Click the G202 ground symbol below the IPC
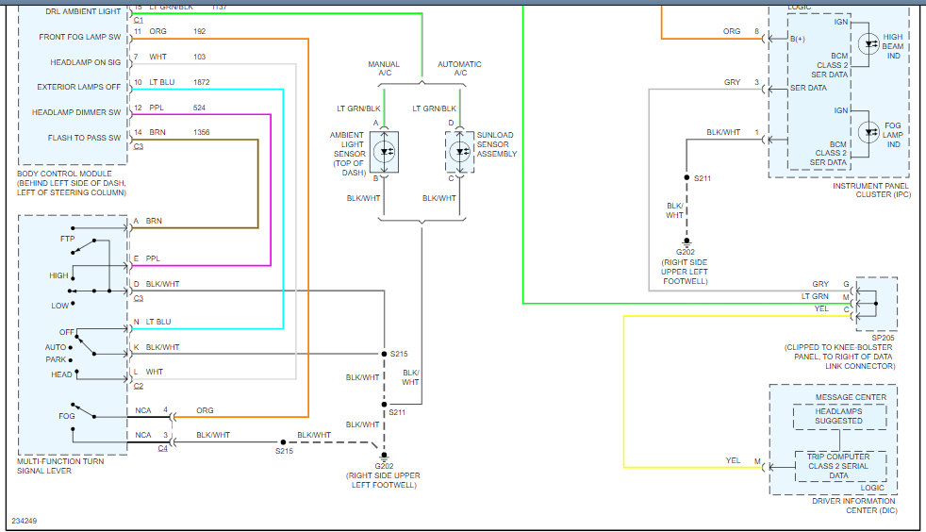 pos(686,241)
